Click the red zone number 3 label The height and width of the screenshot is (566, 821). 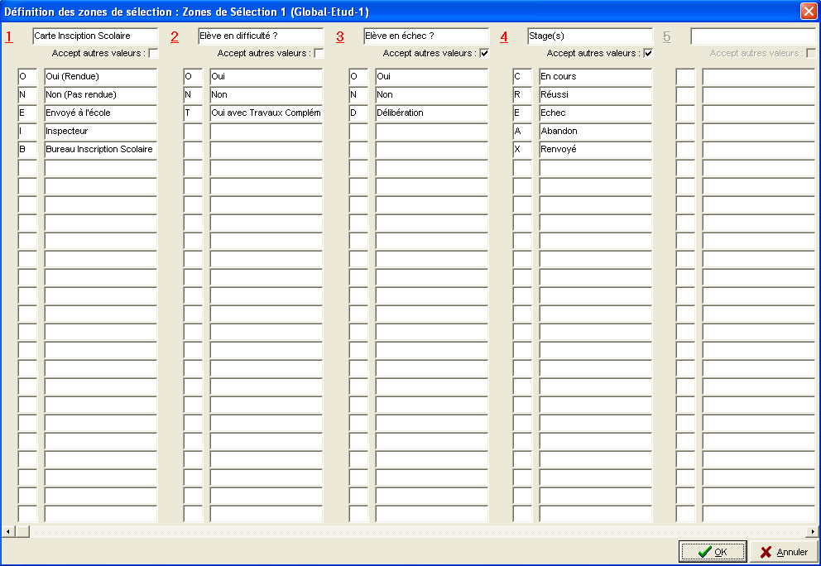pyautogui.click(x=340, y=36)
